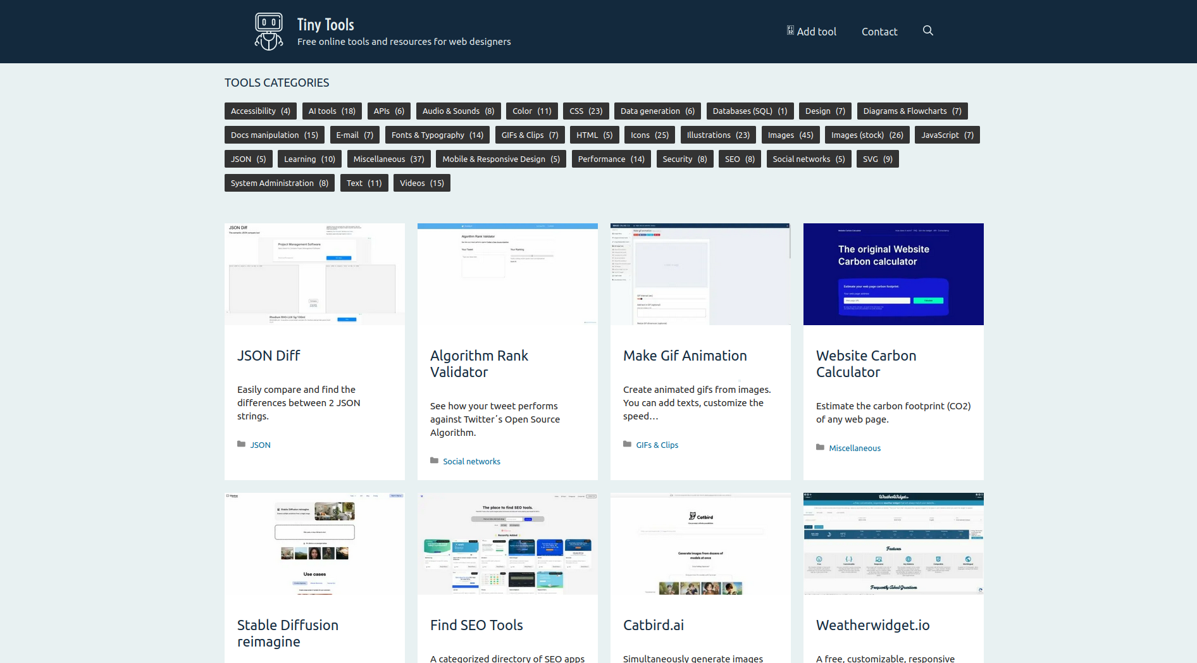Select the AI tools category tag

332,111
